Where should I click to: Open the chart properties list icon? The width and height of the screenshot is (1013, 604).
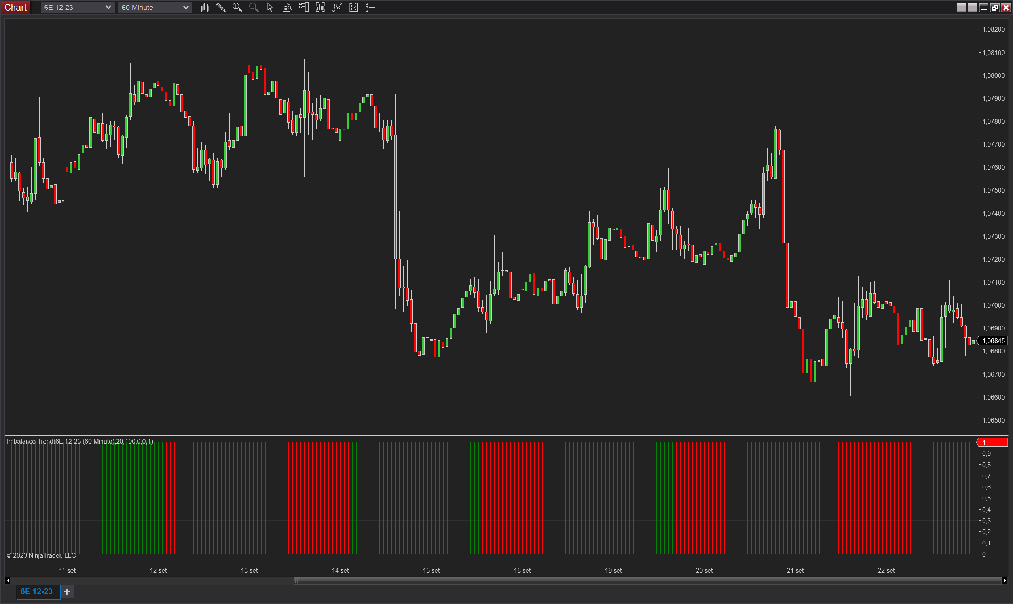(370, 8)
